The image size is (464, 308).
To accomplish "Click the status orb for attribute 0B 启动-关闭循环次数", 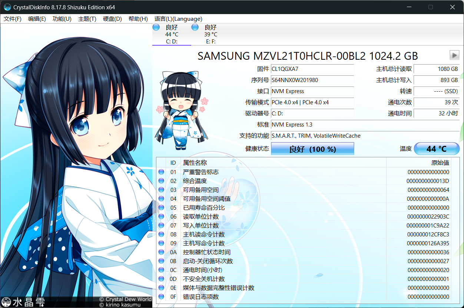I will click(161, 261).
